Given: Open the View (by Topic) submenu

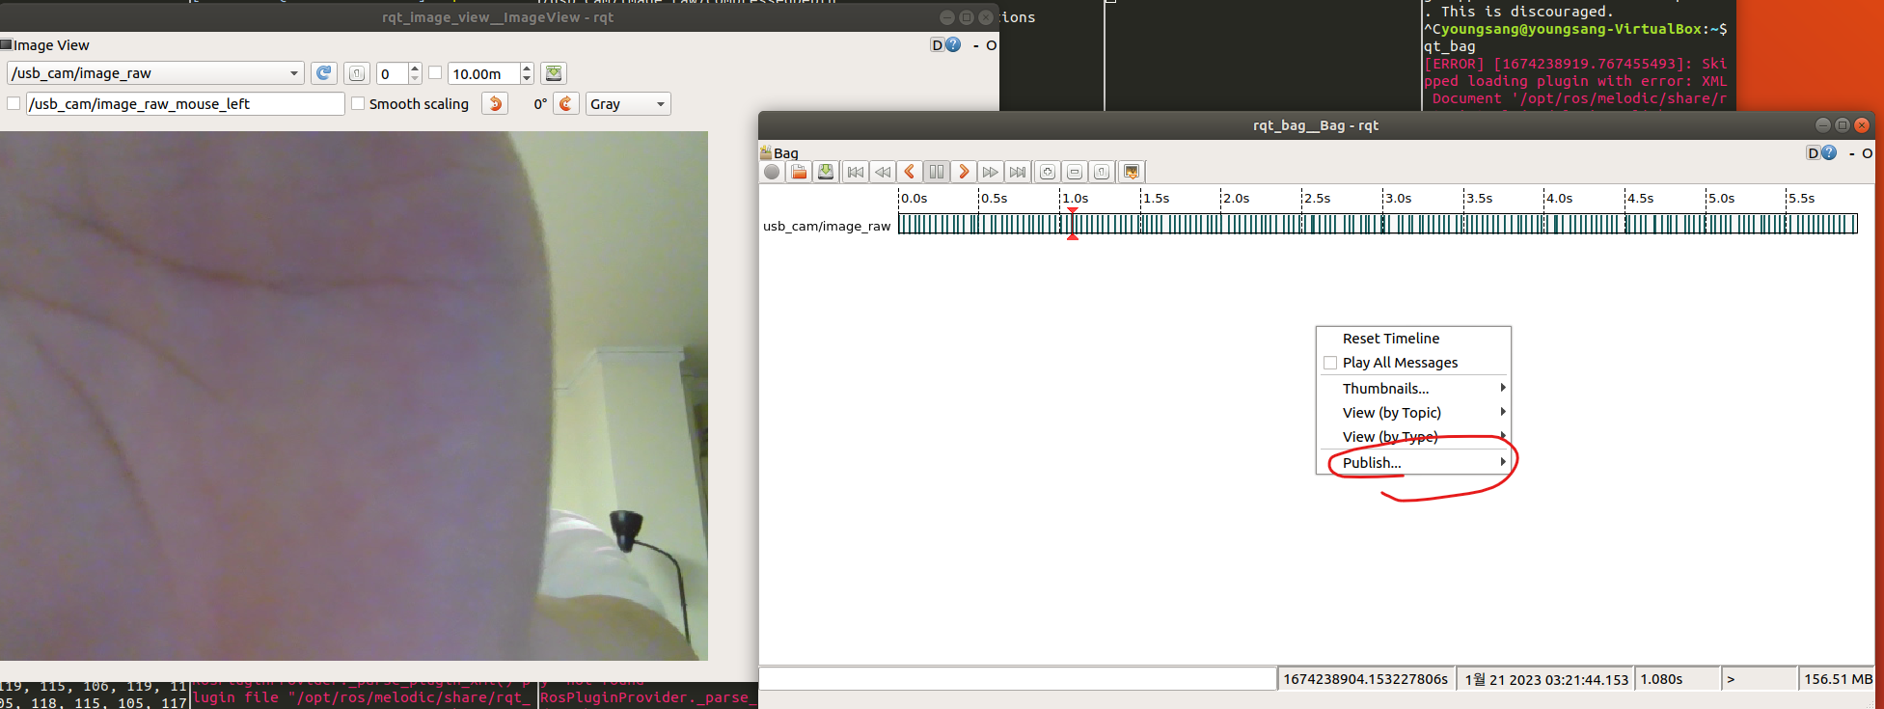Looking at the screenshot, I should pyautogui.click(x=1413, y=412).
